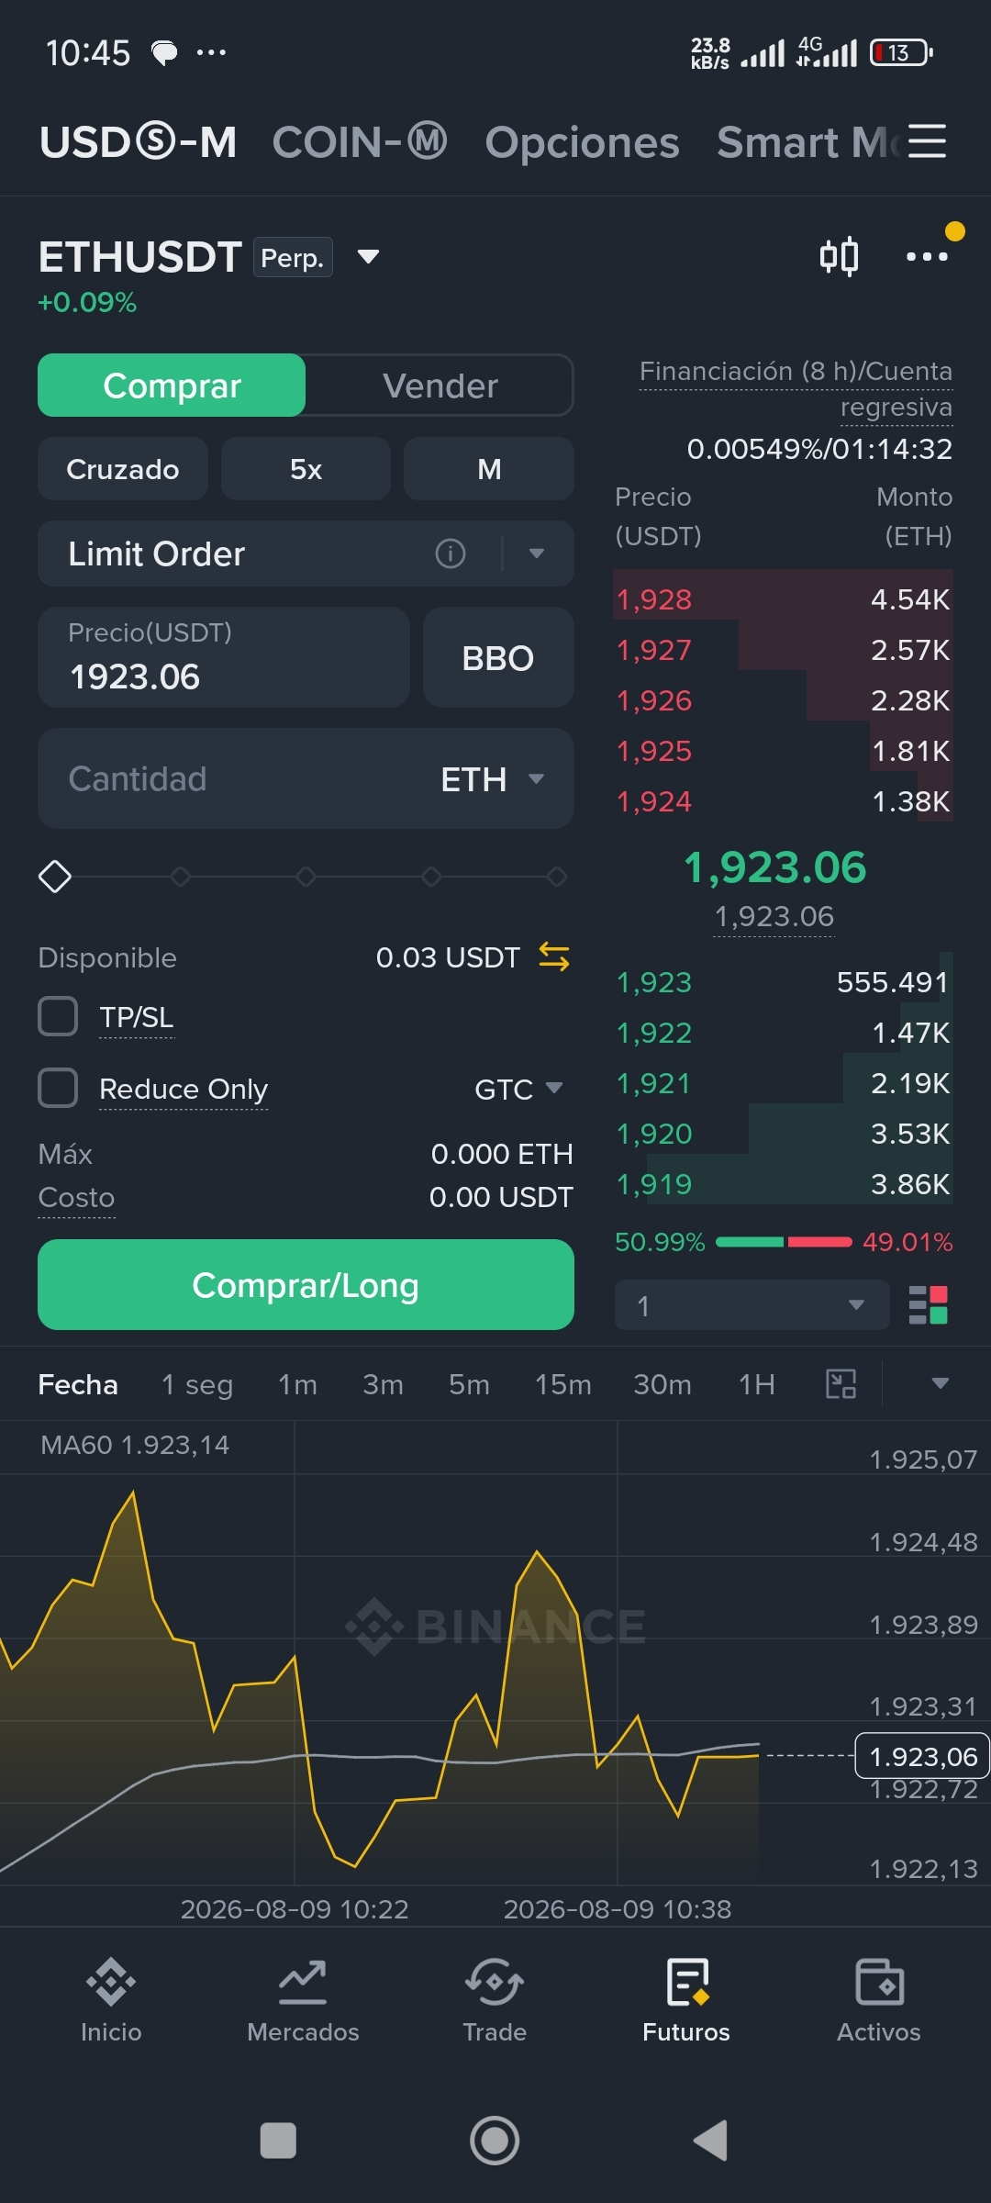
Task: Select the 15m chart interval
Action: pyautogui.click(x=563, y=1384)
